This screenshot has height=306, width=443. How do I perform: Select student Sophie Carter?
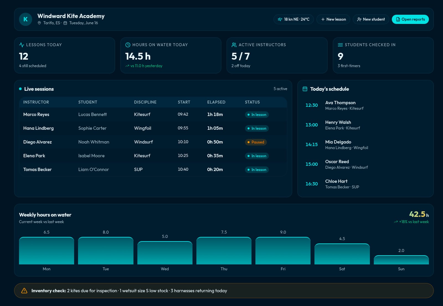92,128
